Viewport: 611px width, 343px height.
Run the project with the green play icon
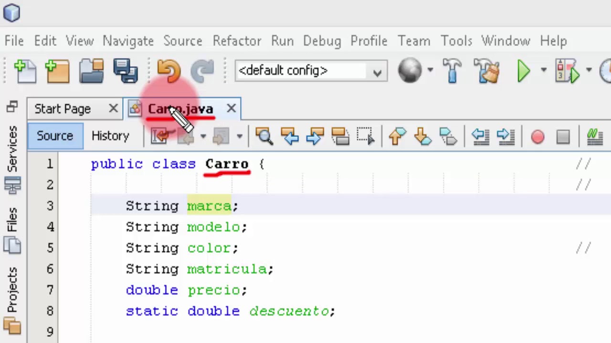tap(524, 71)
